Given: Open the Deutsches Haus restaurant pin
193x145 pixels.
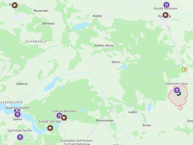Looking at the screenshot, I should pyautogui.click(x=177, y=90).
